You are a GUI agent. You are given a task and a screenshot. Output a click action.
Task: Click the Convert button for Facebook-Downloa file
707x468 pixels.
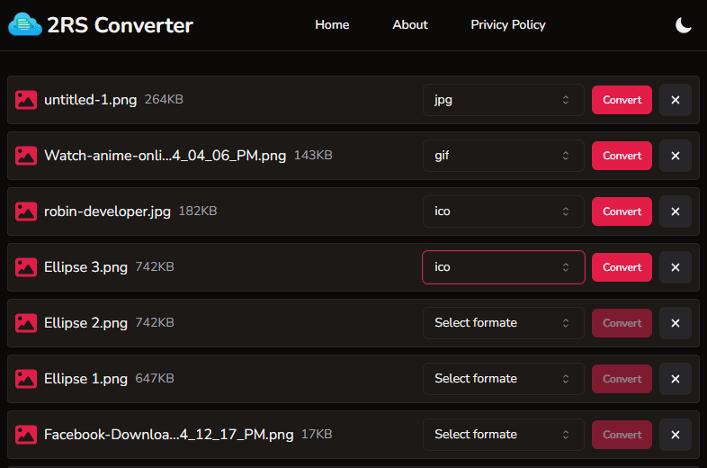[x=622, y=435]
